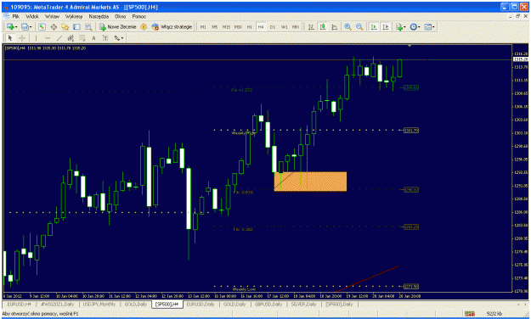Select the vertical line drawing tool

[x=36, y=38]
